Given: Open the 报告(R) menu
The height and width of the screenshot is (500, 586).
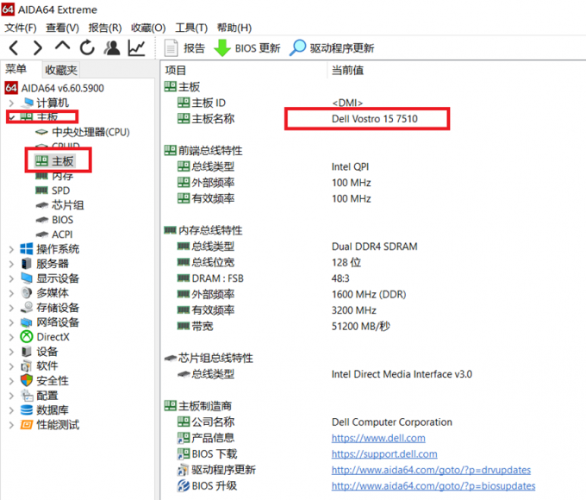Looking at the screenshot, I should click(x=105, y=28).
